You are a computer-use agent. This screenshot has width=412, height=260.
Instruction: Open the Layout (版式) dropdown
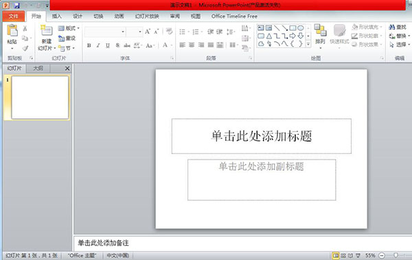[x=69, y=28]
